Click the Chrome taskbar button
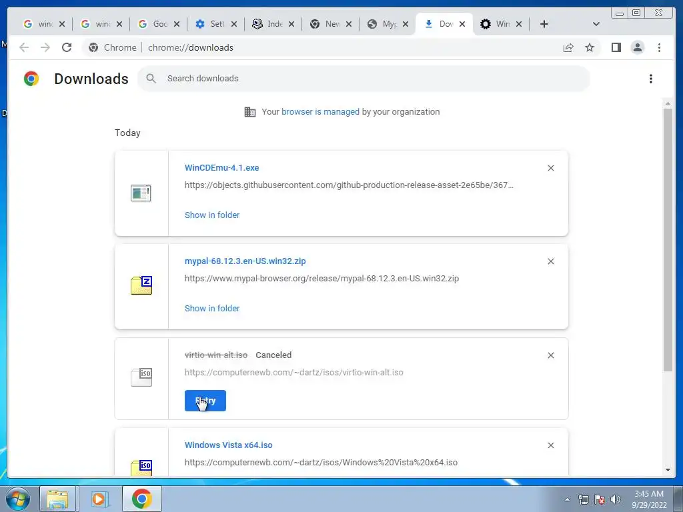Screen dimensions: 683x512 pos(142,499)
